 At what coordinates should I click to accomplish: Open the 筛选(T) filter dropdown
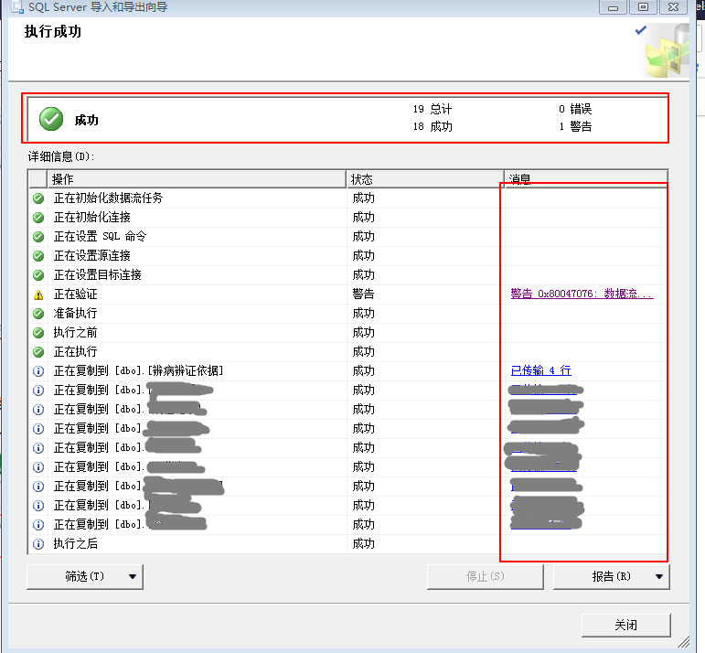point(85,576)
